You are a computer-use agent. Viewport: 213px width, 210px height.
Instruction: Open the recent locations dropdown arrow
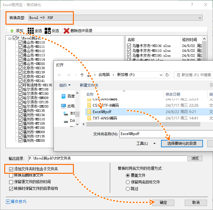(76, 75)
